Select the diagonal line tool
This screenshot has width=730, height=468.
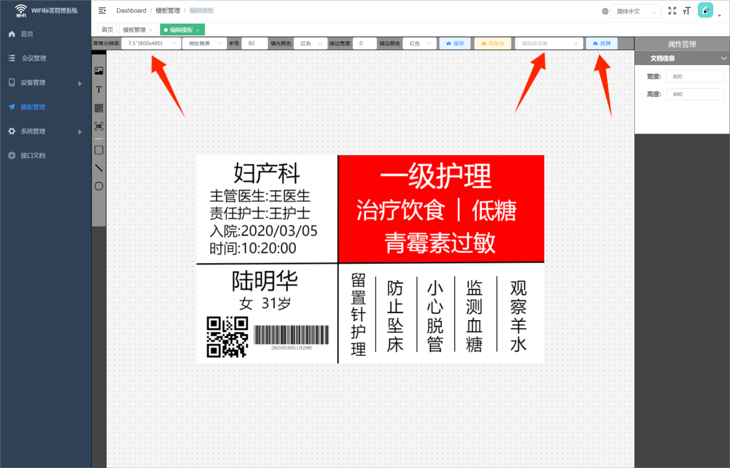click(99, 168)
